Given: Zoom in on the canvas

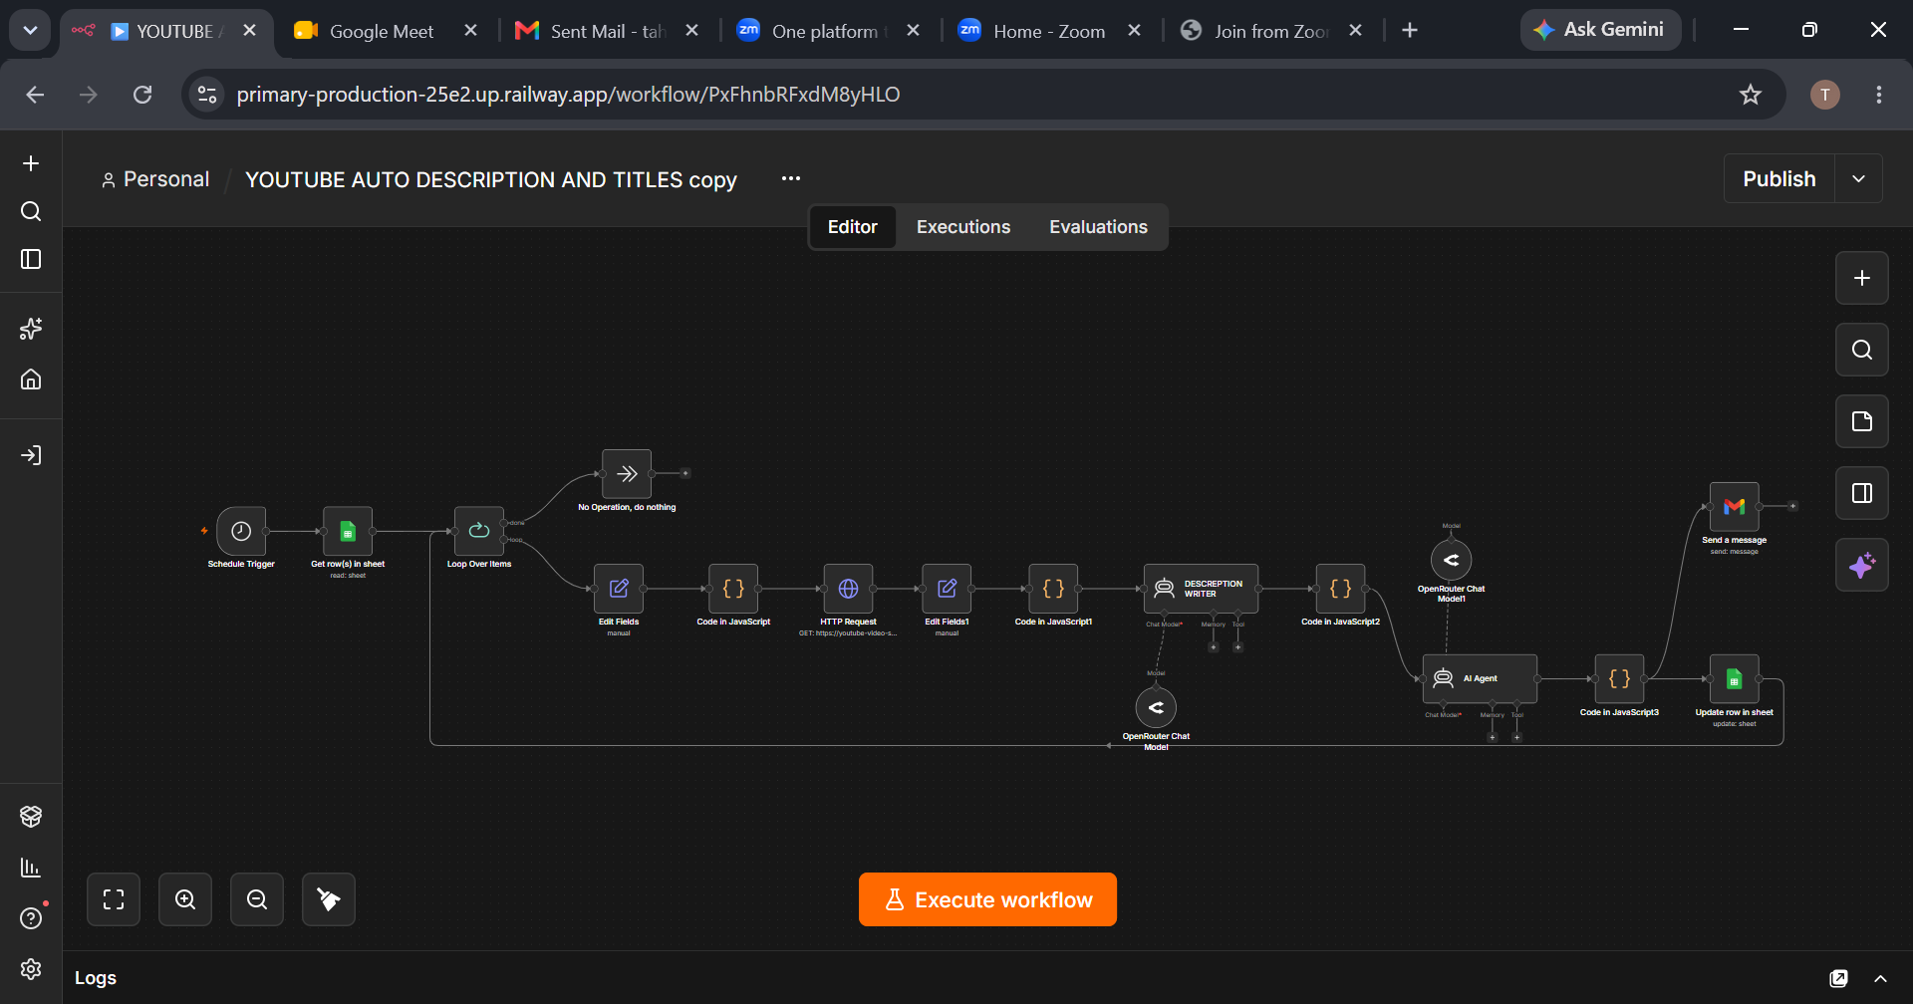Looking at the screenshot, I should tap(185, 899).
